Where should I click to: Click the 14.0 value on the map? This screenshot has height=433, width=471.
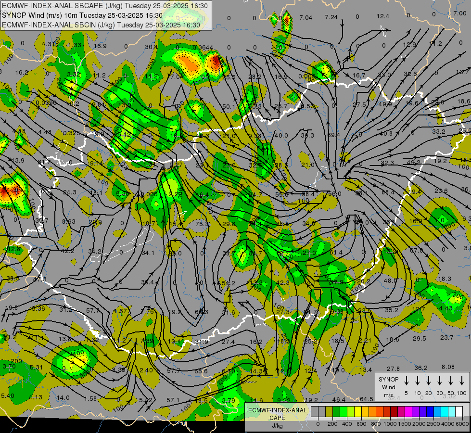click(63, 398)
